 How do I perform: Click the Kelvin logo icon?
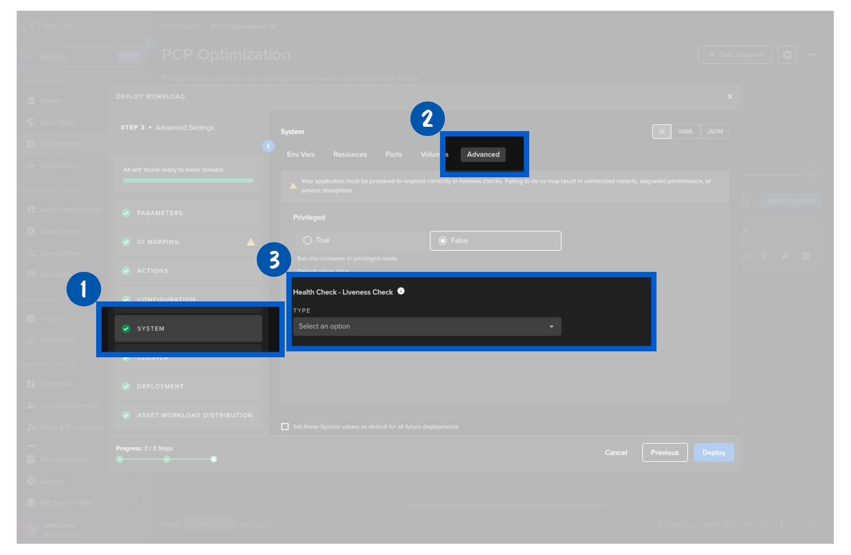[x=32, y=26]
